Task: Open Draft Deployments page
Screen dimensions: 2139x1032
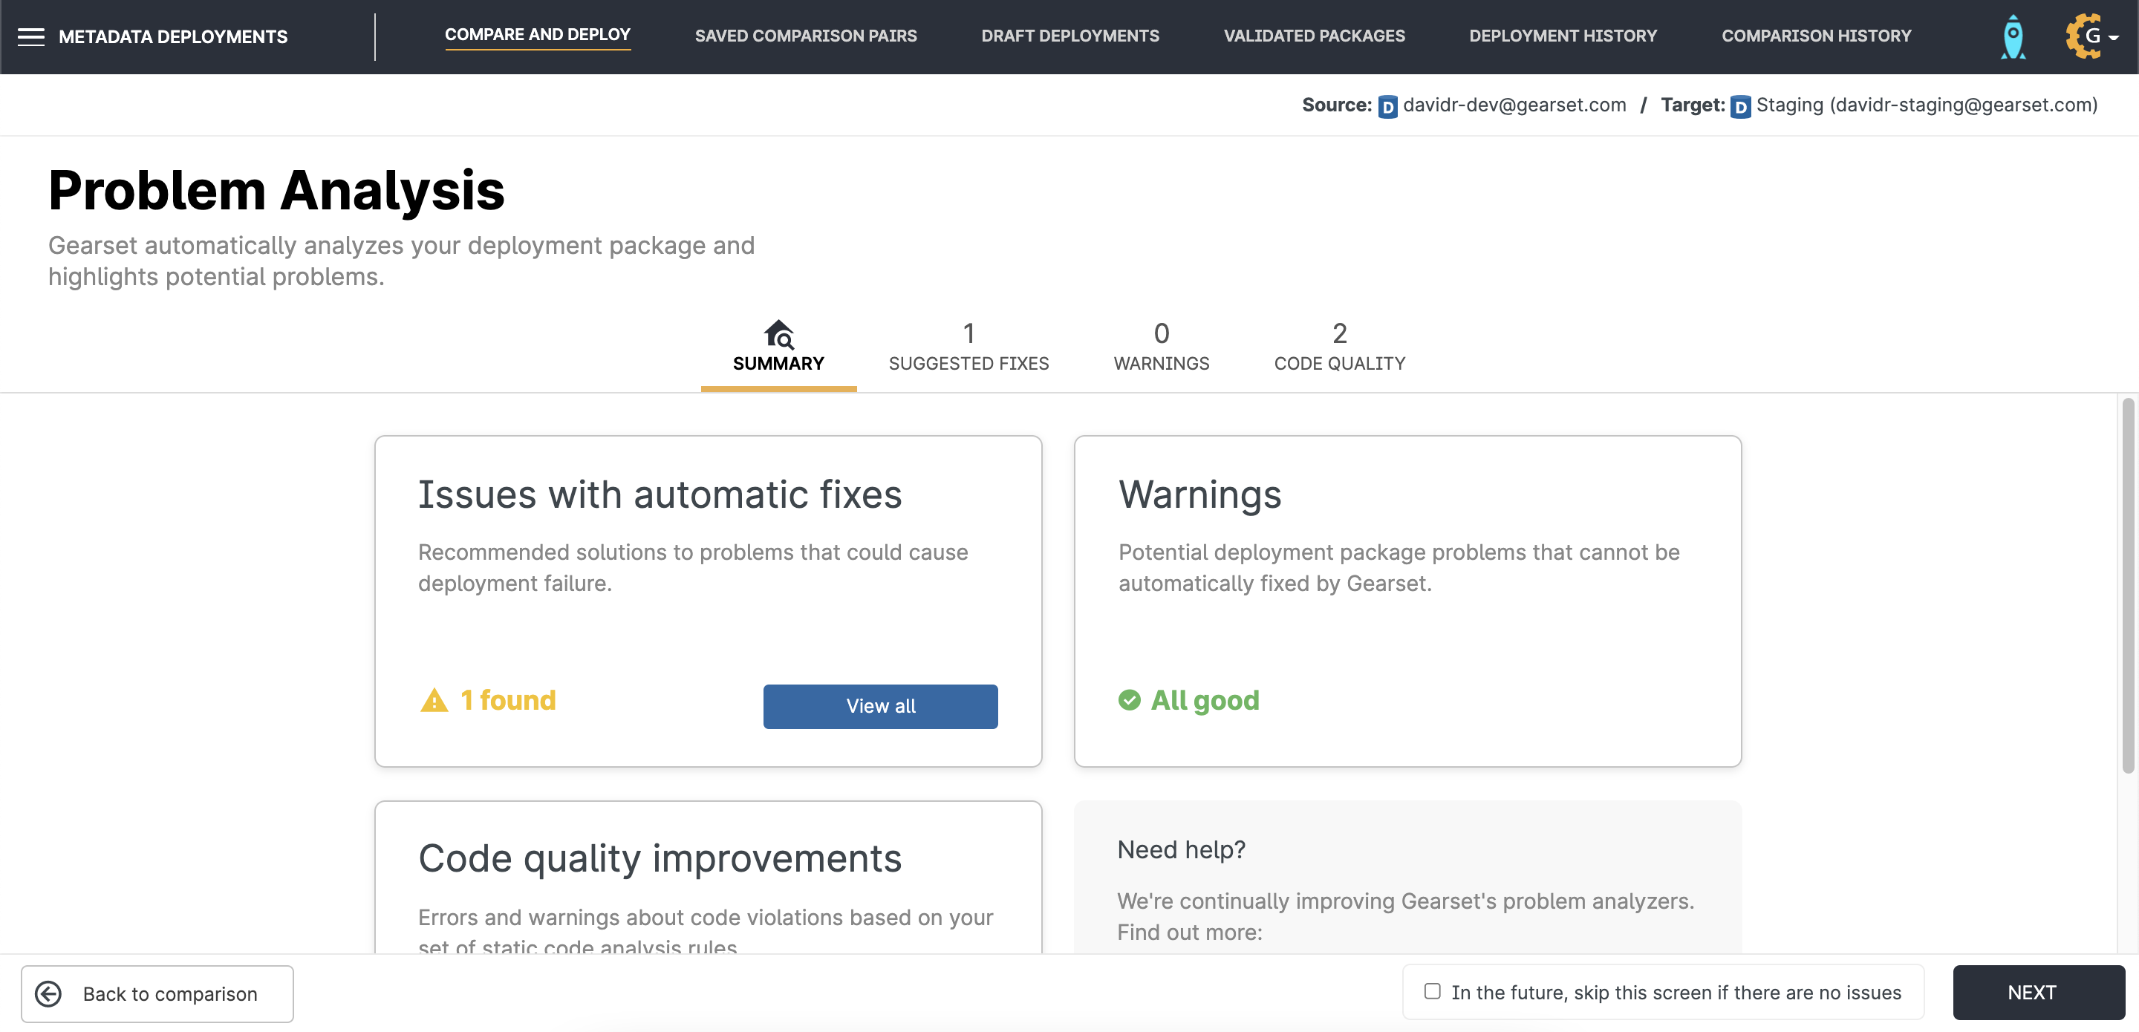Action: 1069,36
